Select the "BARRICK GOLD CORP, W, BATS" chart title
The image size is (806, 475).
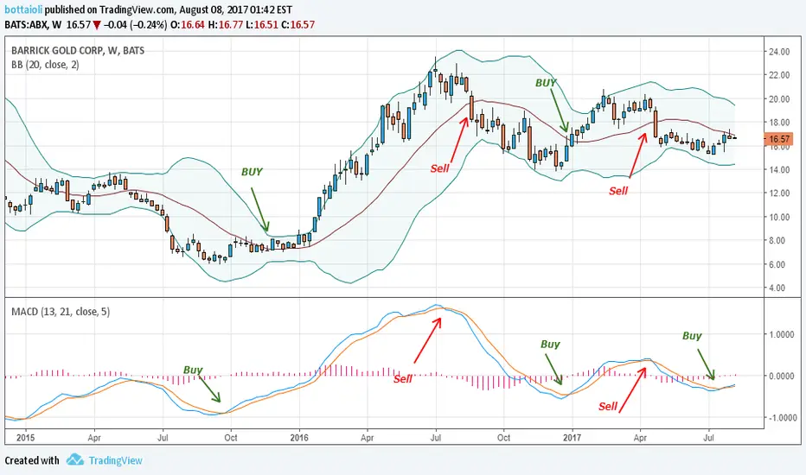tap(78, 50)
